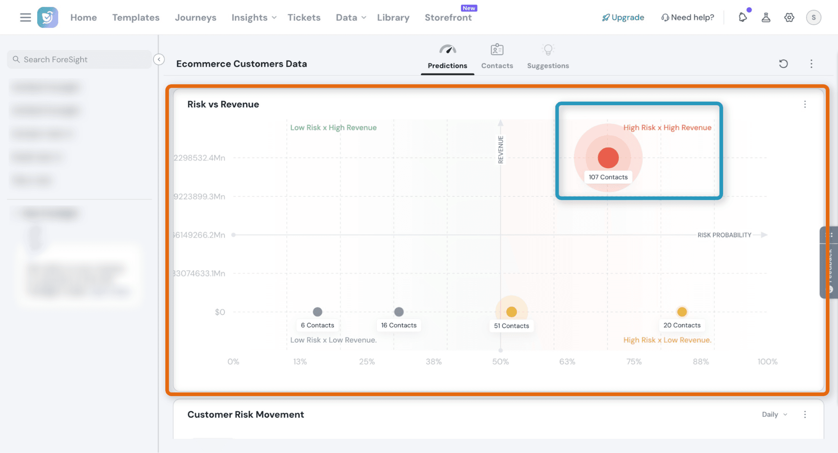838x453 pixels.
Task: Open the notifications bell icon
Action: tap(743, 17)
